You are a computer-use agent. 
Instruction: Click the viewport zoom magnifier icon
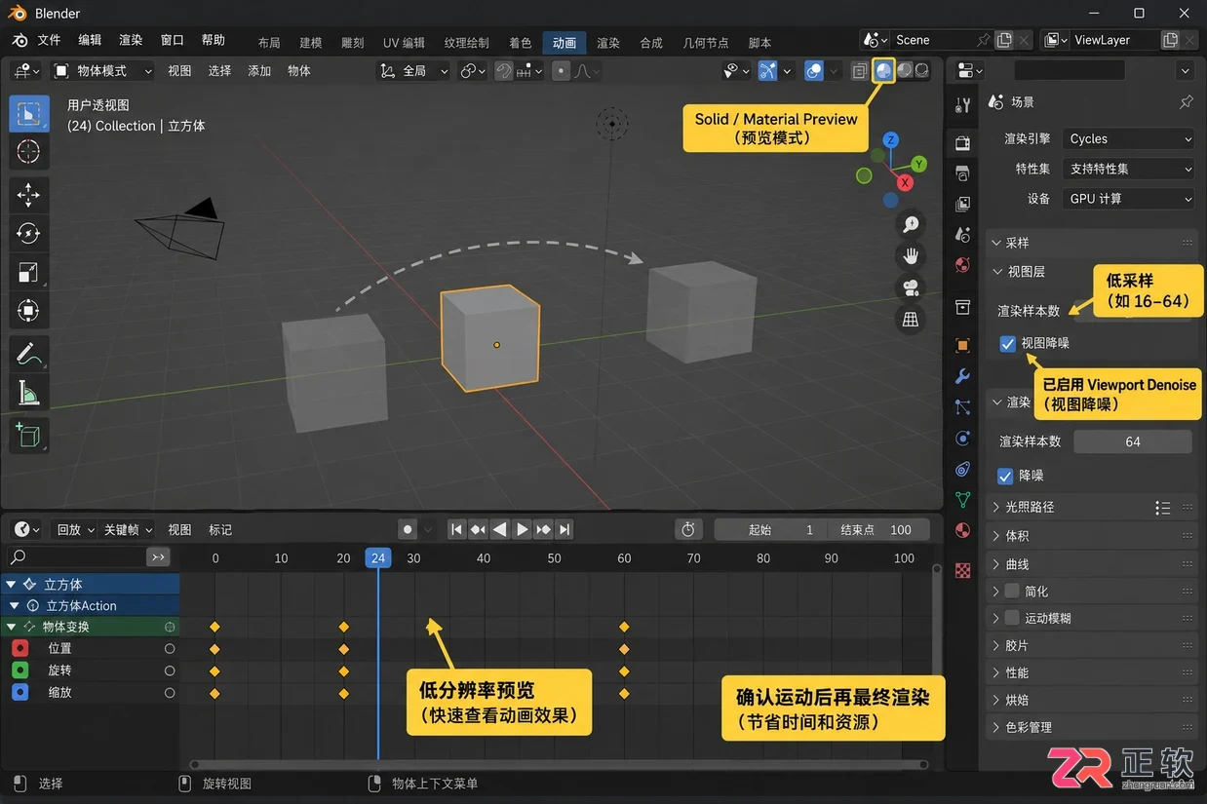point(911,225)
